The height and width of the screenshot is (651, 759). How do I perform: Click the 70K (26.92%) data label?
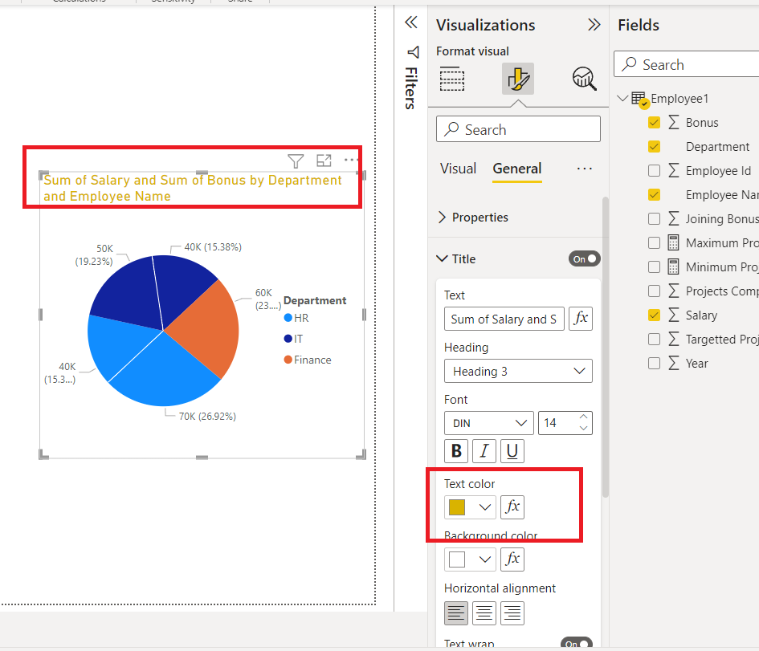tap(207, 417)
